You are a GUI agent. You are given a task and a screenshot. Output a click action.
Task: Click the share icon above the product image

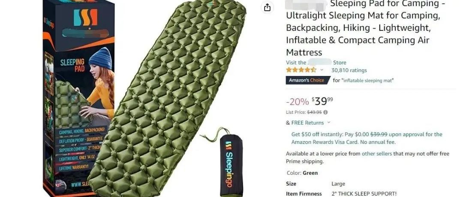tap(267, 8)
